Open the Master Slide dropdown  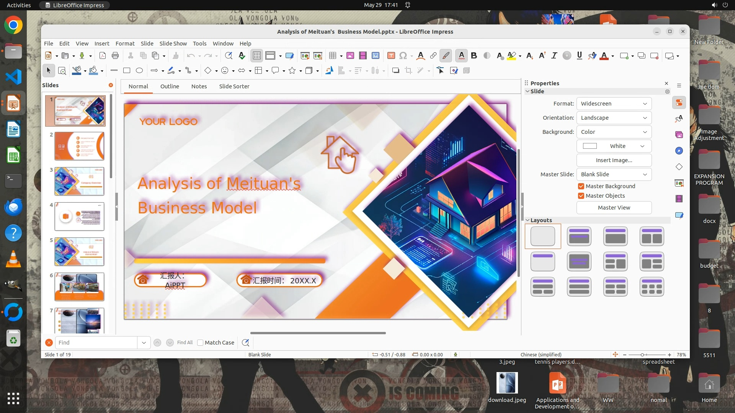(x=614, y=174)
